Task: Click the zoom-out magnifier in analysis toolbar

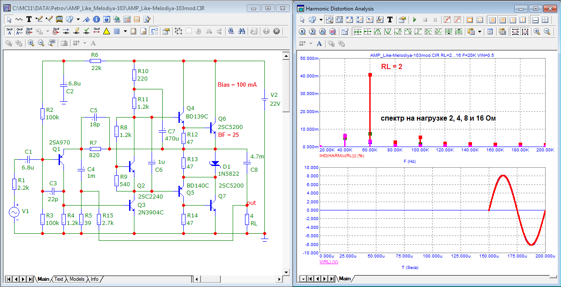Action: coord(547,32)
